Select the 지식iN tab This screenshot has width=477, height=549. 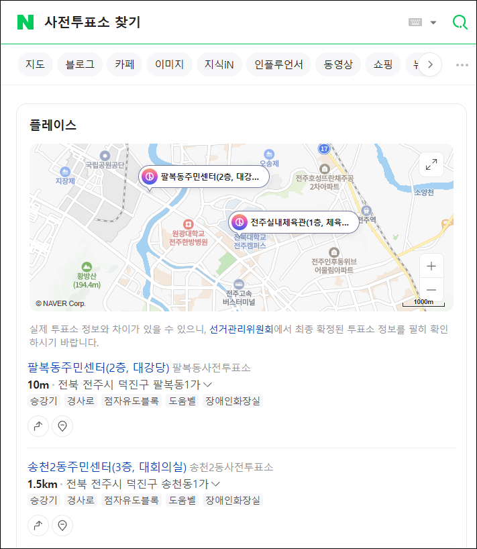coord(219,64)
